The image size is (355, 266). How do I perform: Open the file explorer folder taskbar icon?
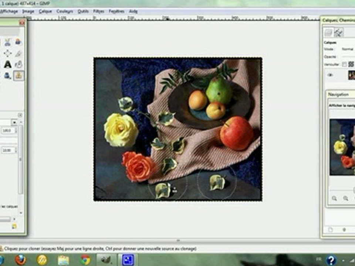(x=64, y=260)
